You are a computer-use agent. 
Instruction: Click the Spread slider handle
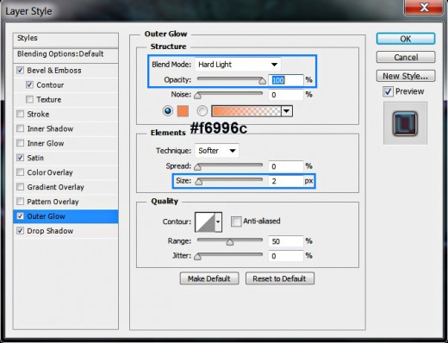[197, 167]
